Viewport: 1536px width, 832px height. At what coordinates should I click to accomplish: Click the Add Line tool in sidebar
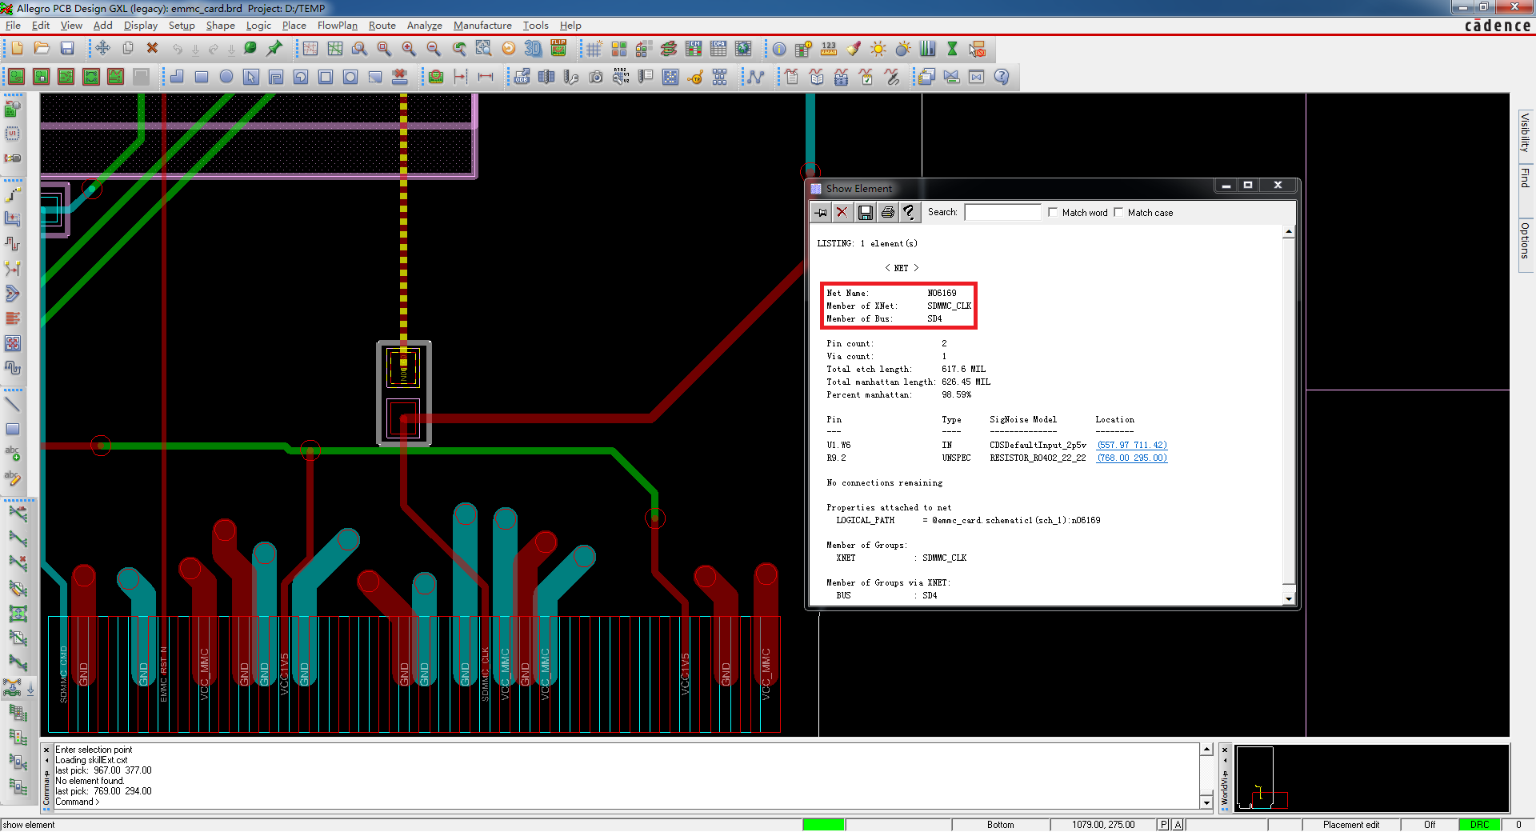[13, 404]
